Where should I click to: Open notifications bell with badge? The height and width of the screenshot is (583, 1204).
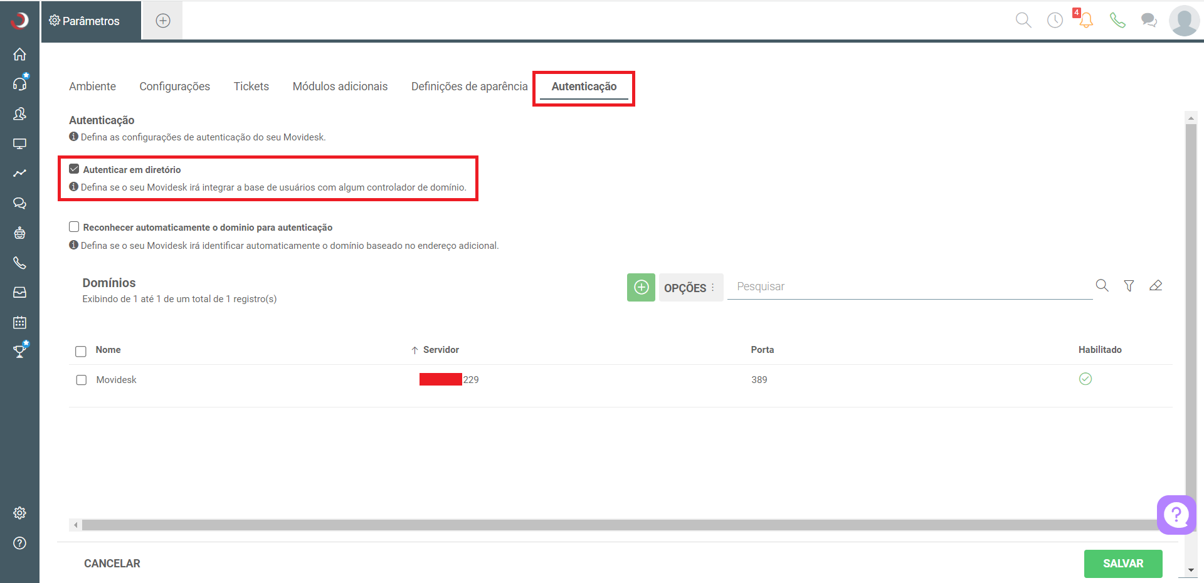pos(1085,20)
